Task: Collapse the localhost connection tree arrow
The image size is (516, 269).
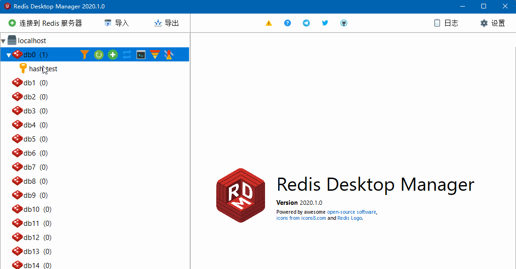Action: (3, 41)
